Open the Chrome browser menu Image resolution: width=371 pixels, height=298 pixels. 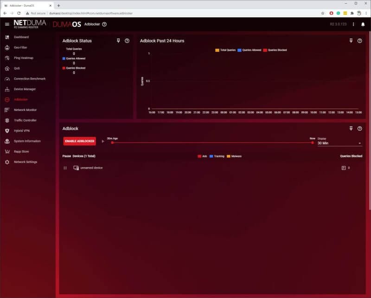tap(366, 13)
